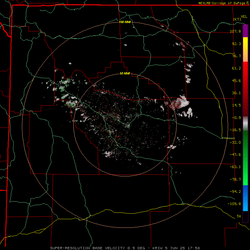Image resolution: width=250 pixels, height=250 pixels.
Task: Click the 76.7 velocity scale value
Action: [236, 56]
